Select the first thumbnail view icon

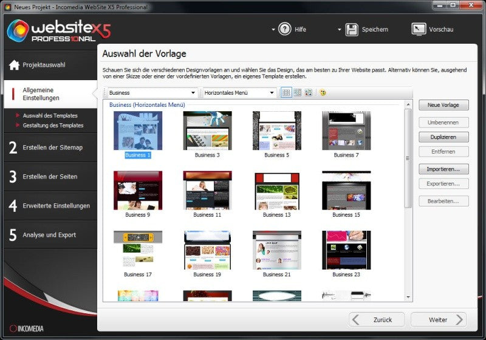(x=286, y=92)
